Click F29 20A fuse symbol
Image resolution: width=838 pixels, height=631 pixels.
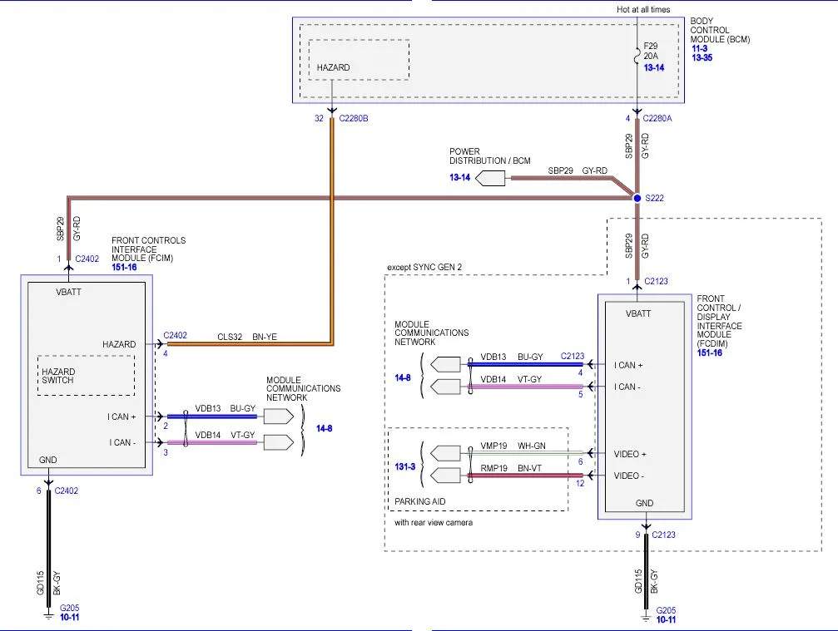pyautogui.click(x=637, y=56)
